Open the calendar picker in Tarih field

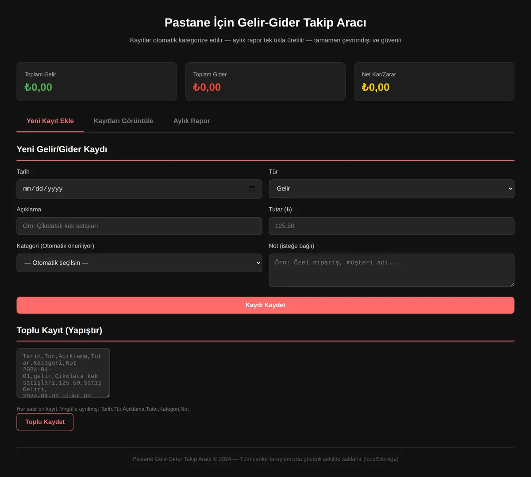[252, 189]
